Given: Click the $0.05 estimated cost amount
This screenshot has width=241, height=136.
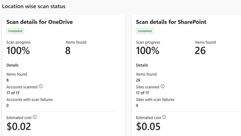Looking at the screenshot, I should (148, 126).
